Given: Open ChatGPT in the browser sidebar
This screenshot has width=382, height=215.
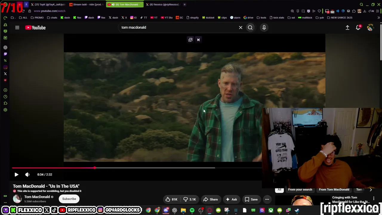Looking at the screenshot, I should (x=5, y=47).
